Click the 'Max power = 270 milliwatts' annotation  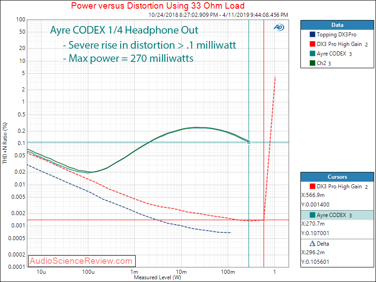(x=128, y=59)
